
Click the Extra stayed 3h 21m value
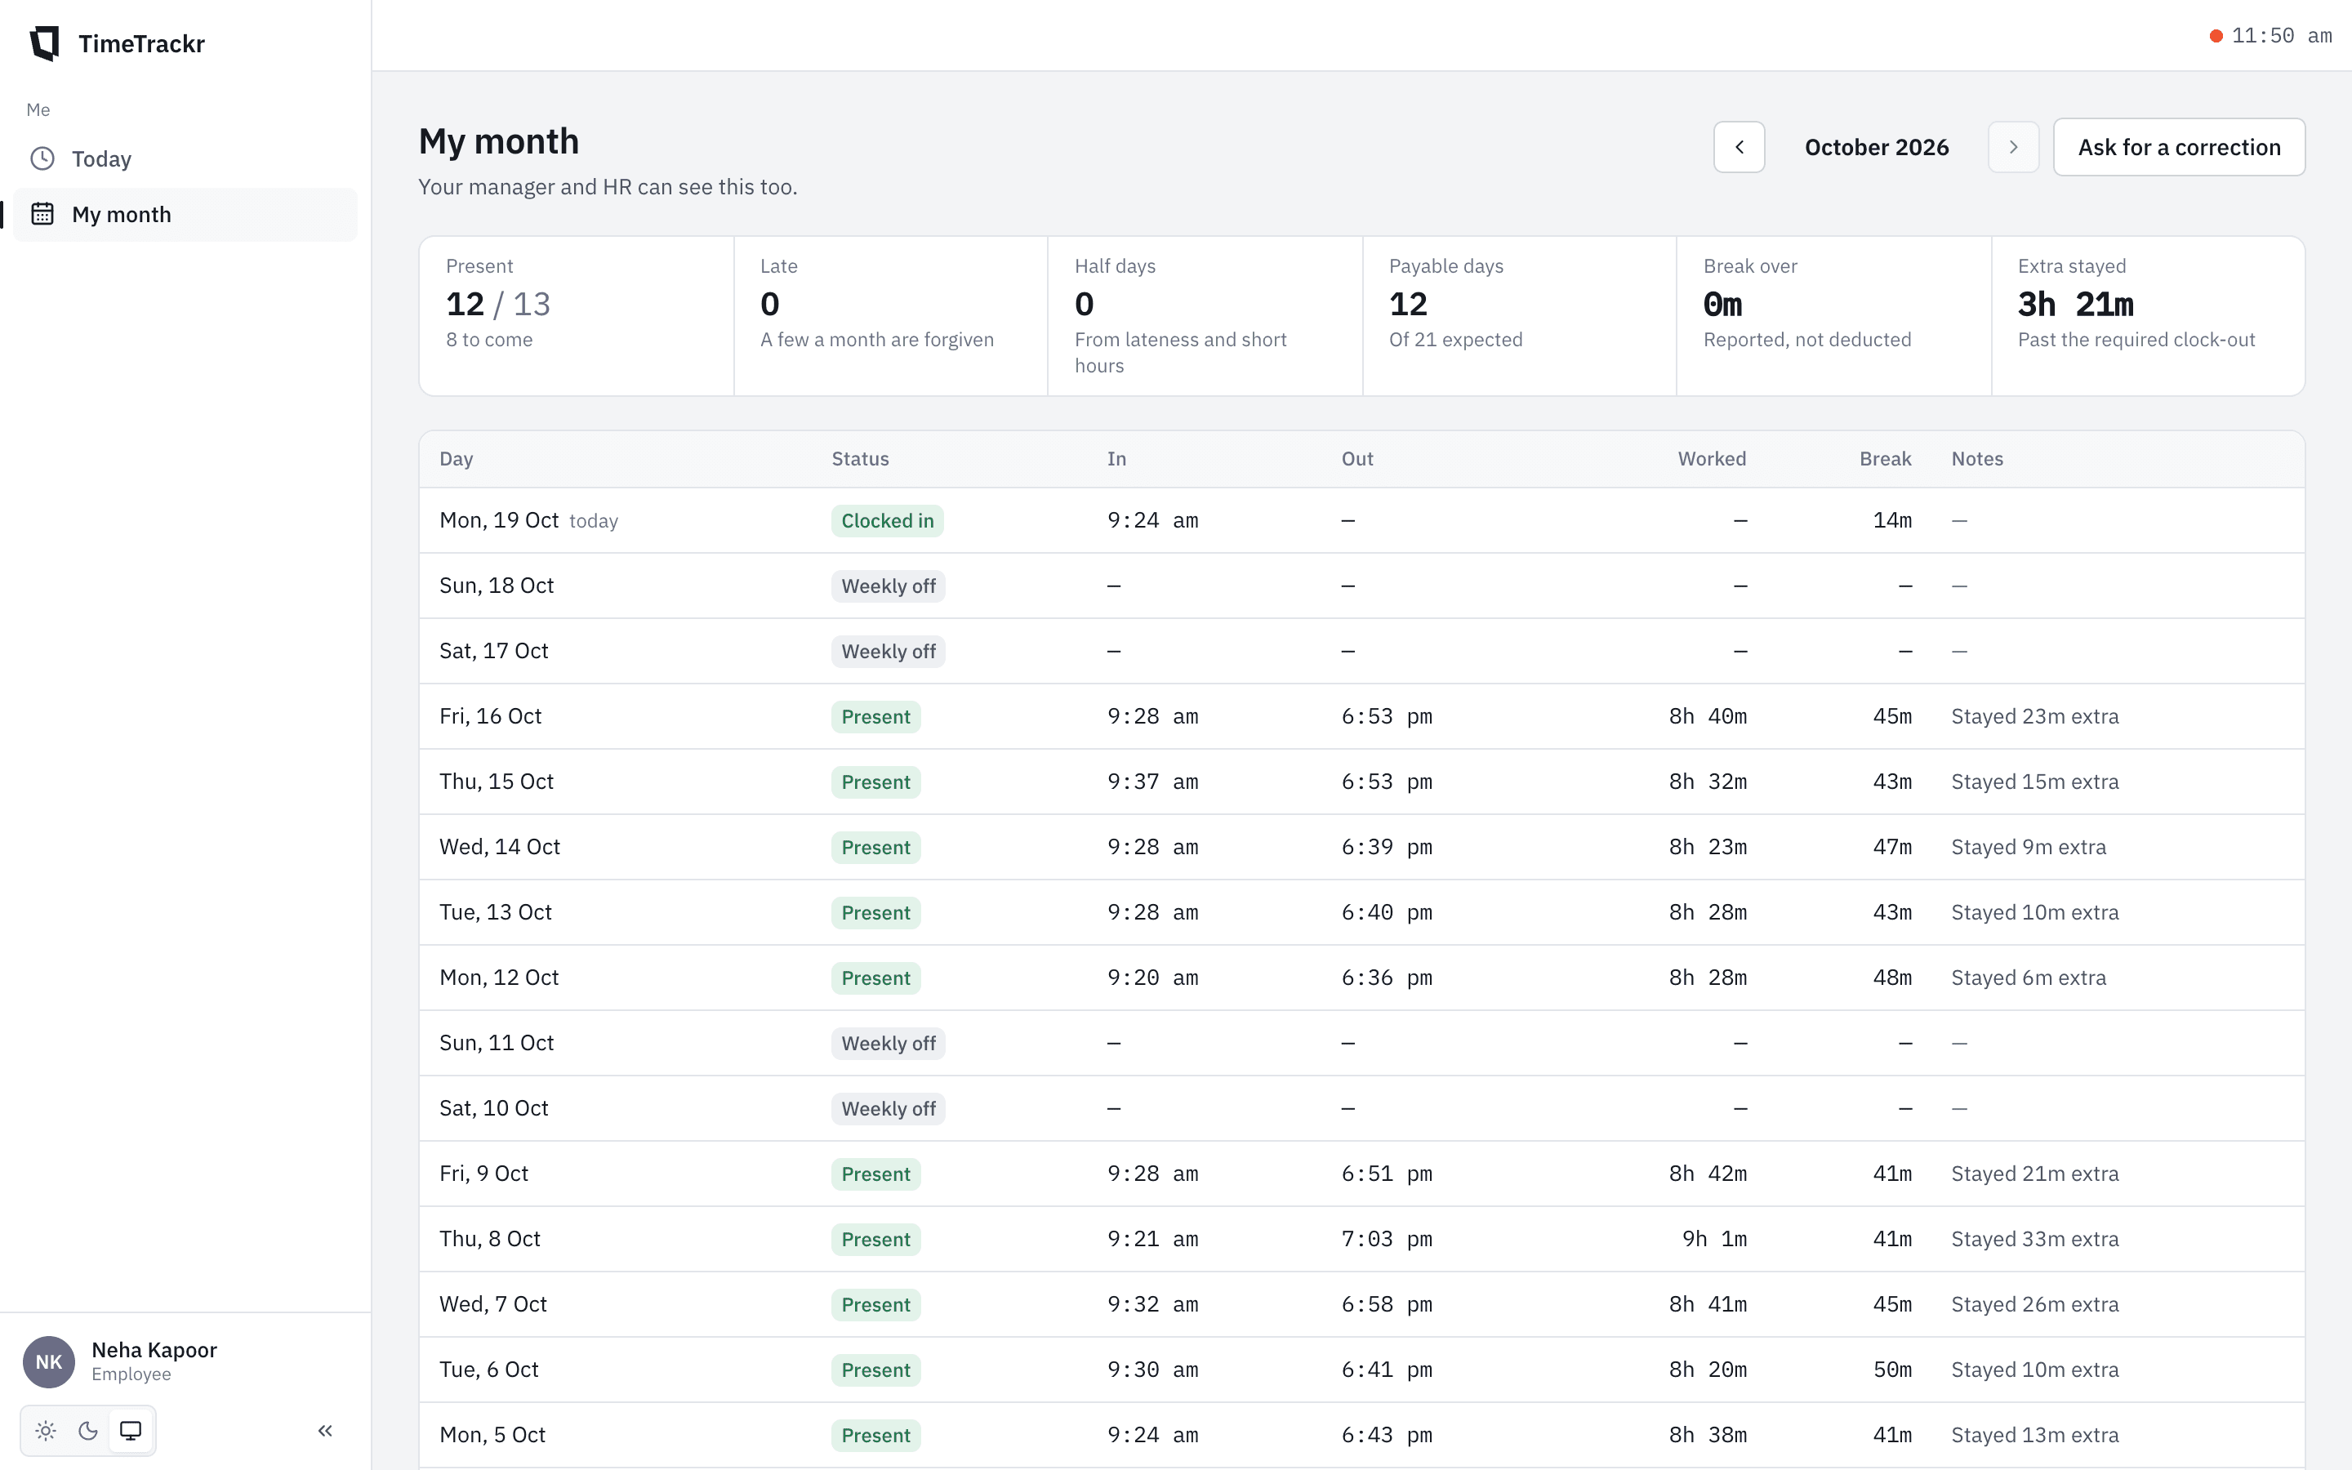click(2075, 305)
